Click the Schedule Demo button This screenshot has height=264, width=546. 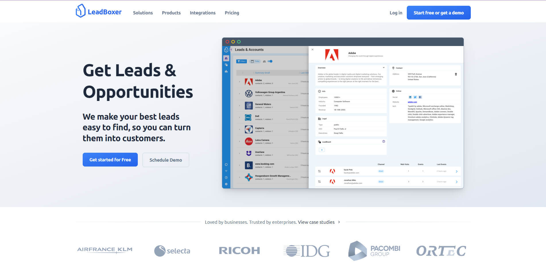[x=166, y=160]
